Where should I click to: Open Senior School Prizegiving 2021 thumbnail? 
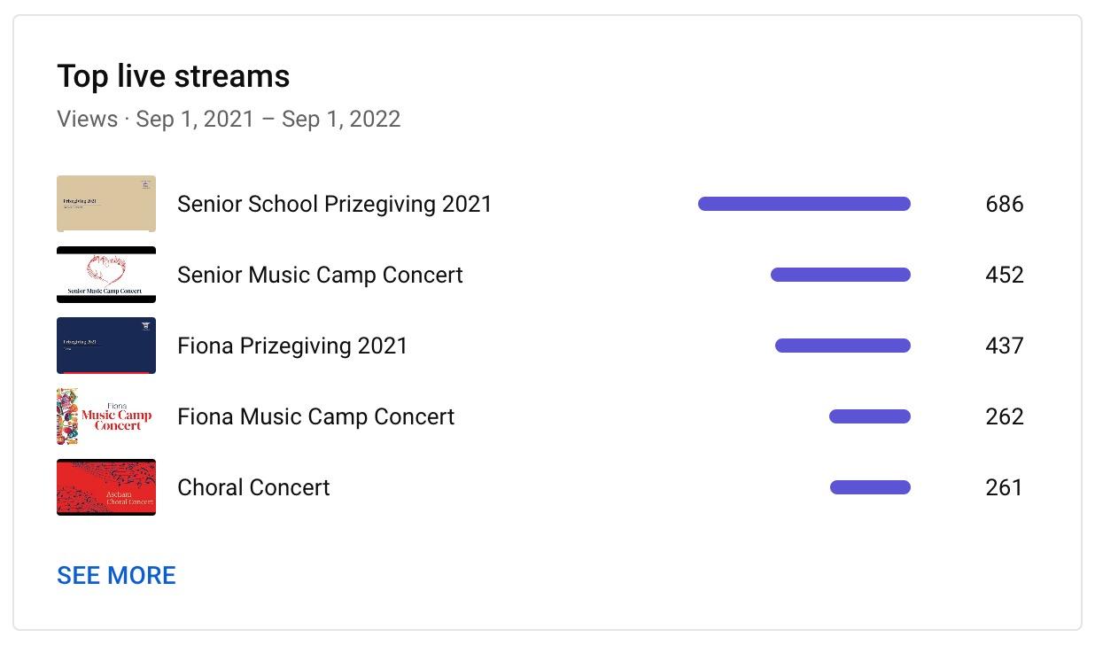[106, 204]
